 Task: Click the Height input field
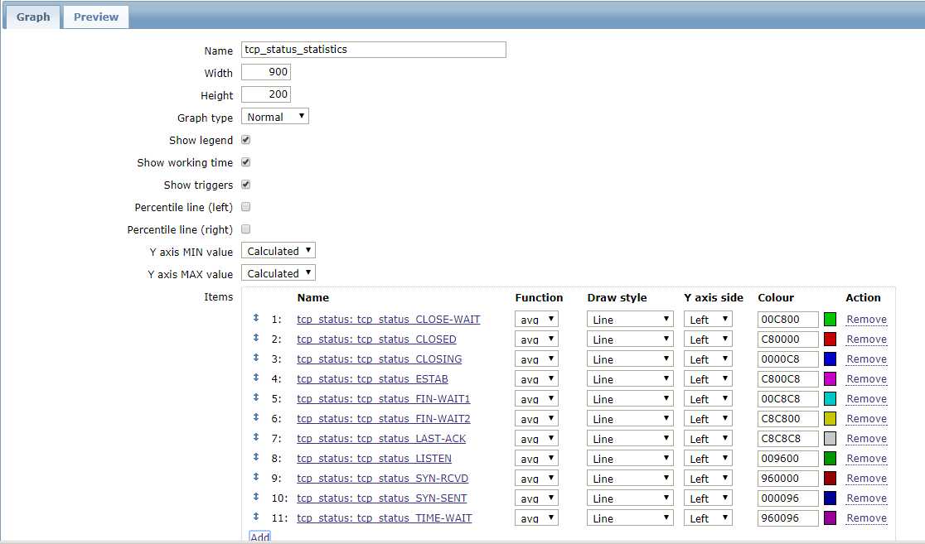pos(266,94)
